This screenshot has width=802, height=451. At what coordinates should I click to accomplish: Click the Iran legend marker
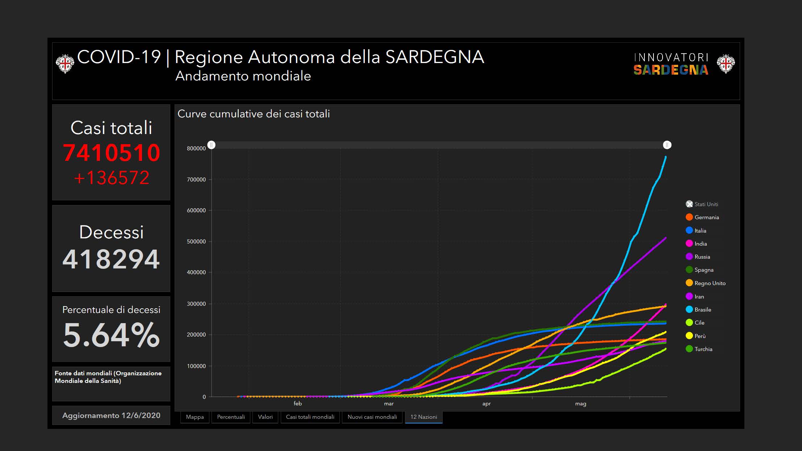[689, 296]
